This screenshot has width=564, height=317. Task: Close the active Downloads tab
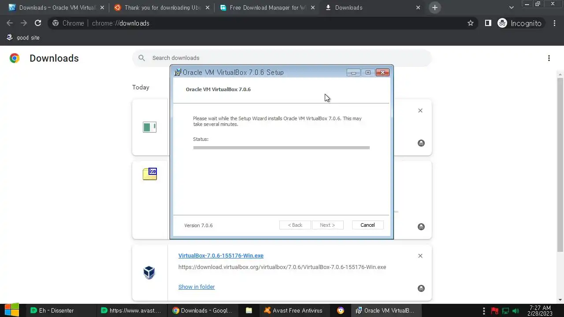418,7
